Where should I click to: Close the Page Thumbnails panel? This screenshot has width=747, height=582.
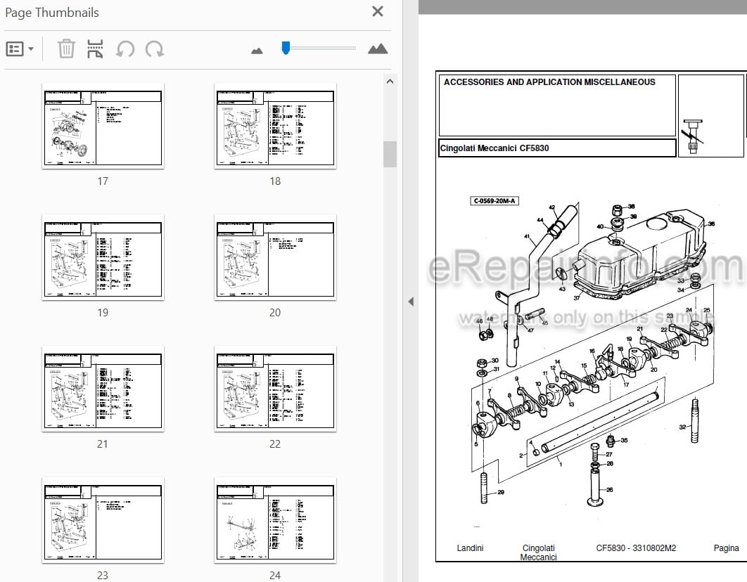pyautogui.click(x=377, y=11)
